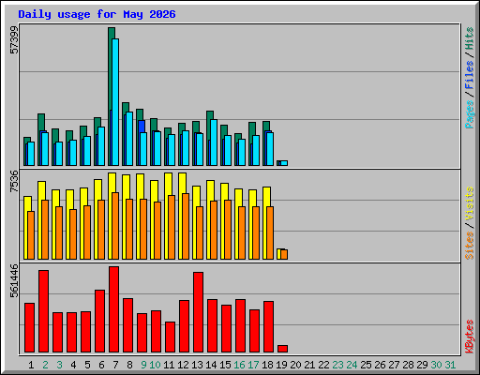Click the 561446 axis value

[14, 281]
